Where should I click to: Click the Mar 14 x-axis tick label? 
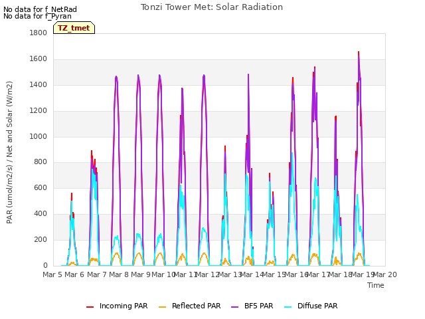point(252,274)
